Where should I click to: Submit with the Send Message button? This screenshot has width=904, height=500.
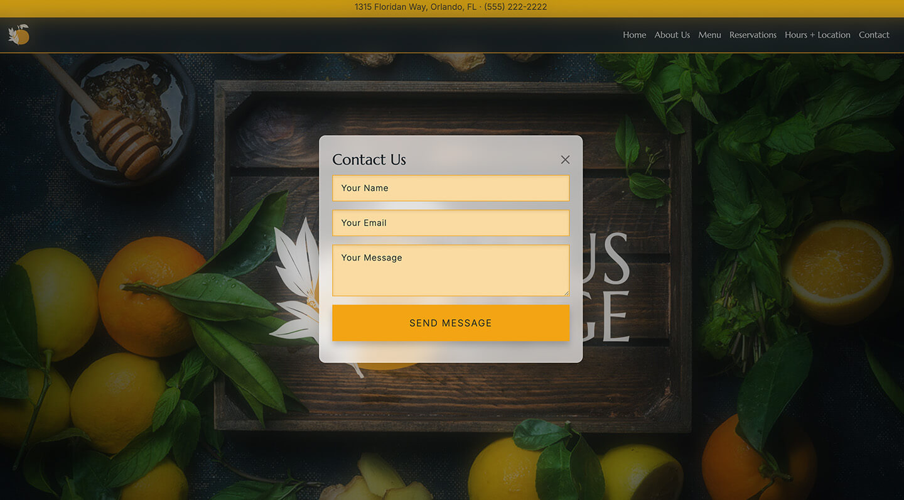[451, 323]
